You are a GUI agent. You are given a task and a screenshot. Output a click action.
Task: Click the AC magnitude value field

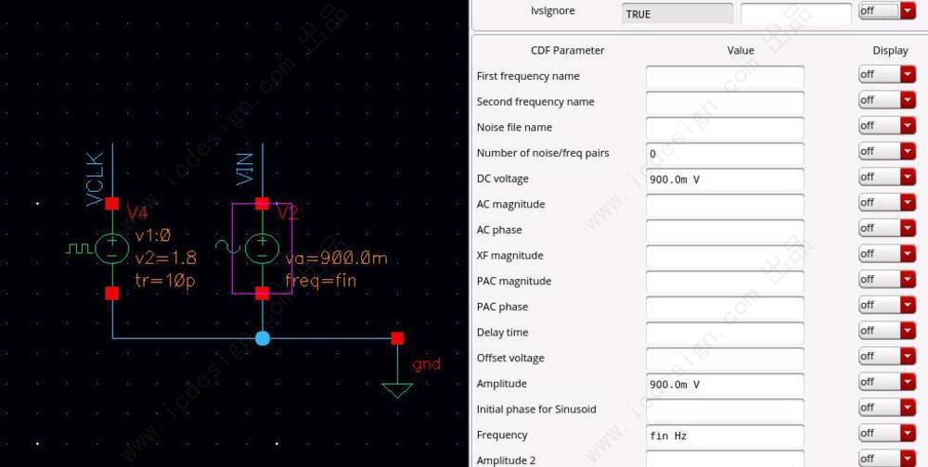pyautogui.click(x=725, y=205)
